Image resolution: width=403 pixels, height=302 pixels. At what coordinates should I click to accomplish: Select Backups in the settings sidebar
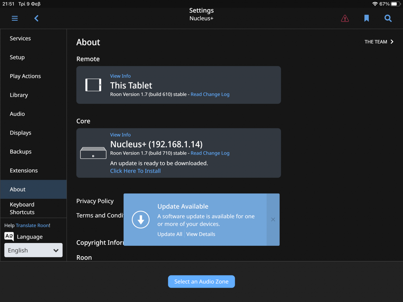pyautogui.click(x=21, y=152)
